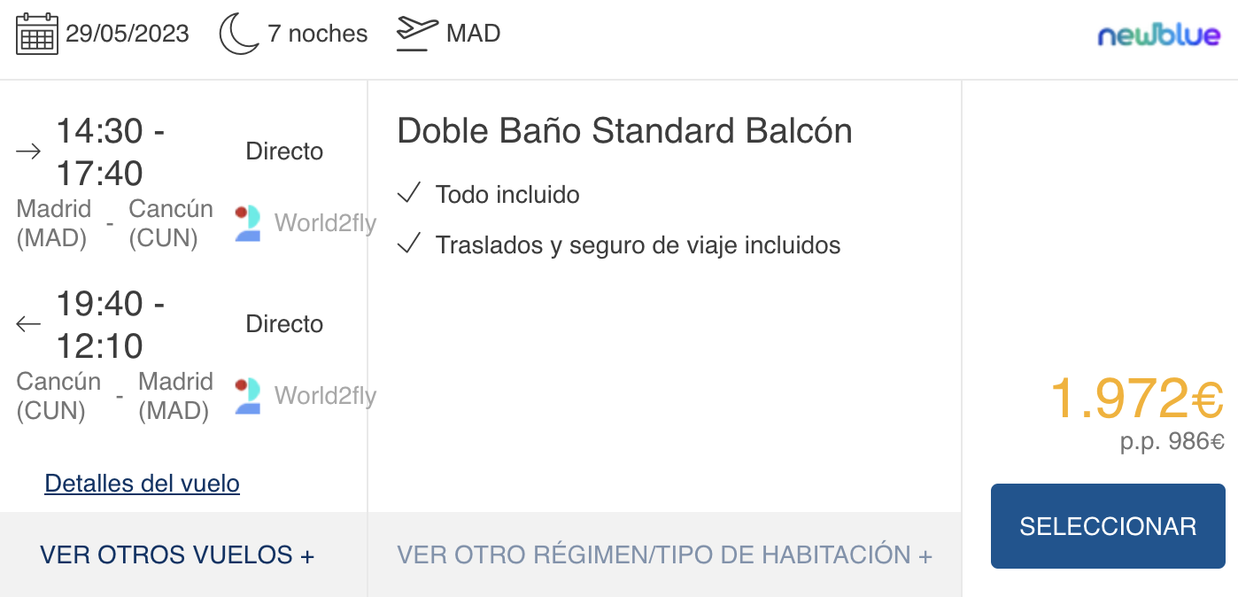Image resolution: width=1238 pixels, height=597 pixels.
Task: Click the 29/05/2023 departure date text
Action: [x=128, y=34]
